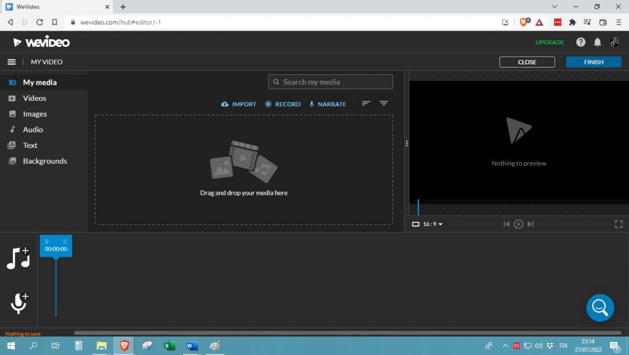This screenshot has height=355, width=629.
Task: Click in the Search my media field
Action: (330, 82)
